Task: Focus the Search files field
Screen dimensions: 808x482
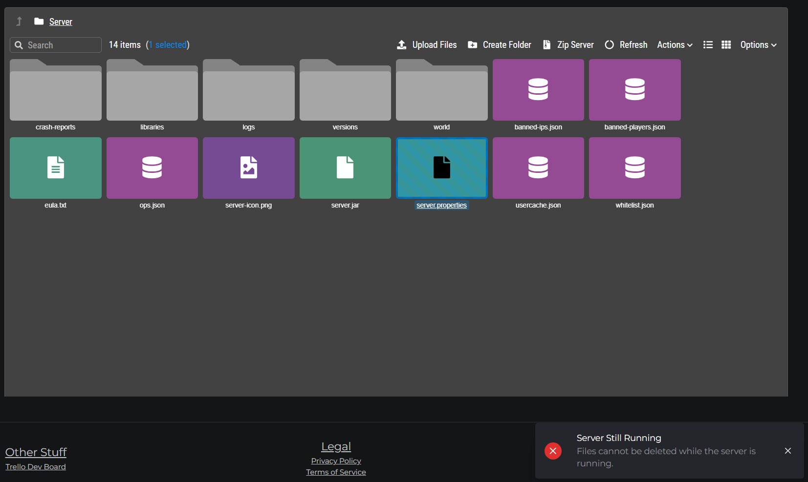Action: (x=56, y=45)
